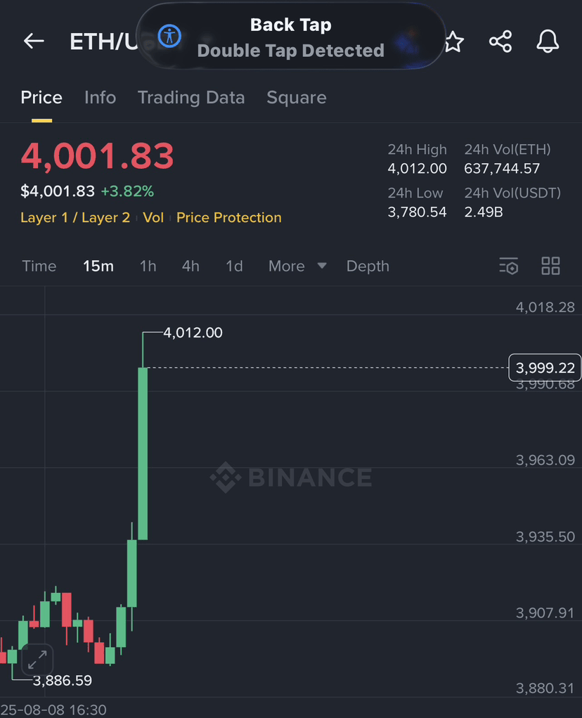582x718 pixels.
Task: Select the 15m interval
Action: (98, 266)
